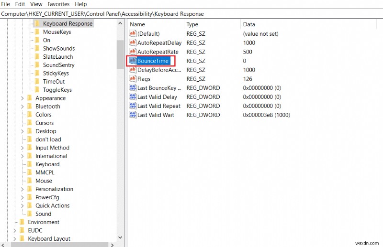Select the MMCPL key label

click(x=45, y=172)
